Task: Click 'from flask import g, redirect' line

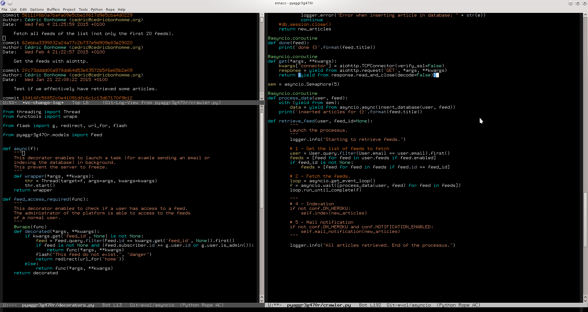Action: (65, 125)
